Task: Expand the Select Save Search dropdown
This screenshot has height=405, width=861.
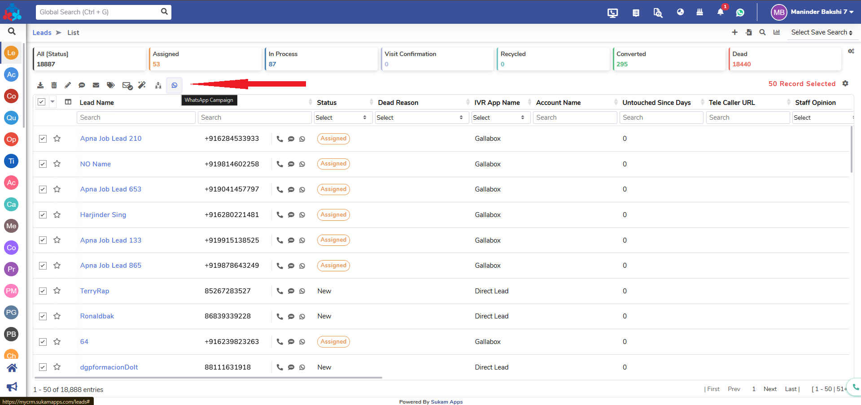Action: point(822,32)
